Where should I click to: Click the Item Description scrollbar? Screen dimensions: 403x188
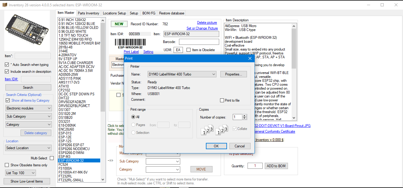294,72
